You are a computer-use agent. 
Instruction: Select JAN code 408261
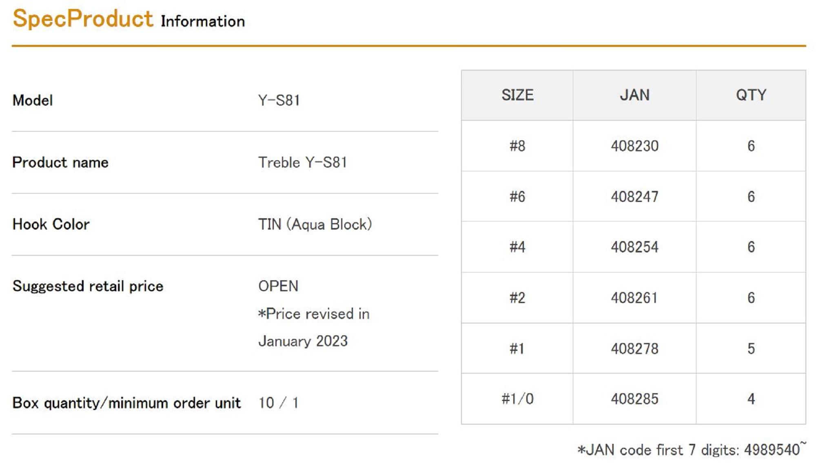pyautogui.click(x=634, y=298)
